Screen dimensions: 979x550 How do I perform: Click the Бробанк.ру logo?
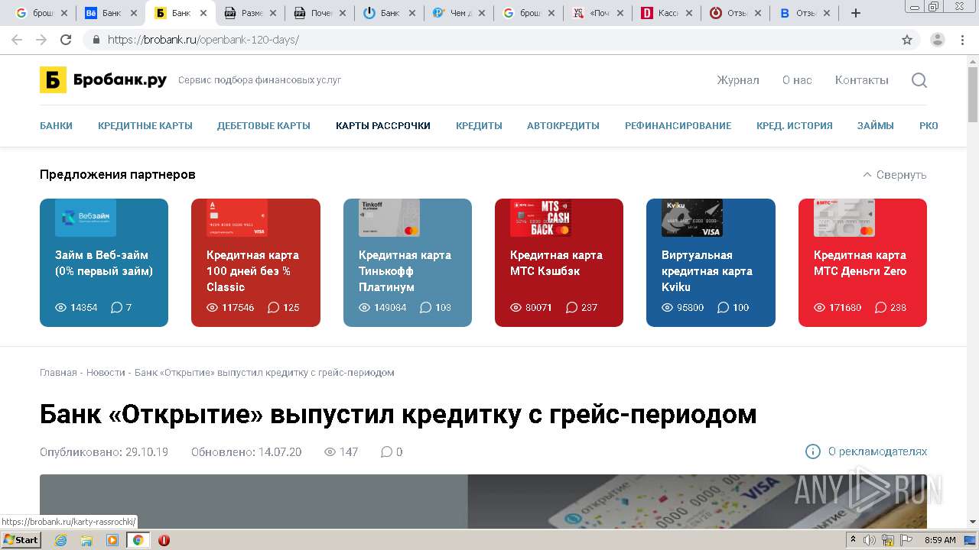[x=103, y=79]
